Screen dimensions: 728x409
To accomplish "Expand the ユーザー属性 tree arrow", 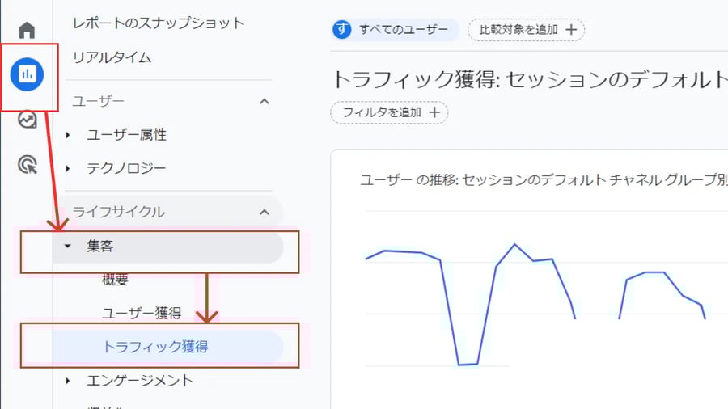I will pos(68,135).
